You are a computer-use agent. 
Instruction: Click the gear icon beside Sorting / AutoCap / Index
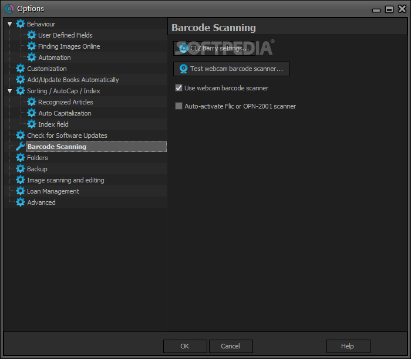(21, 91)
